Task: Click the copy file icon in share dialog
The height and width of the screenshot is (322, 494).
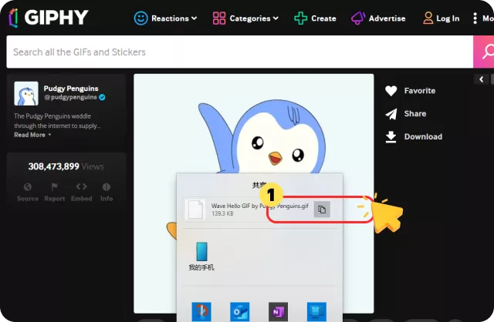Action: pyautogui.click(x=322, y=210)
